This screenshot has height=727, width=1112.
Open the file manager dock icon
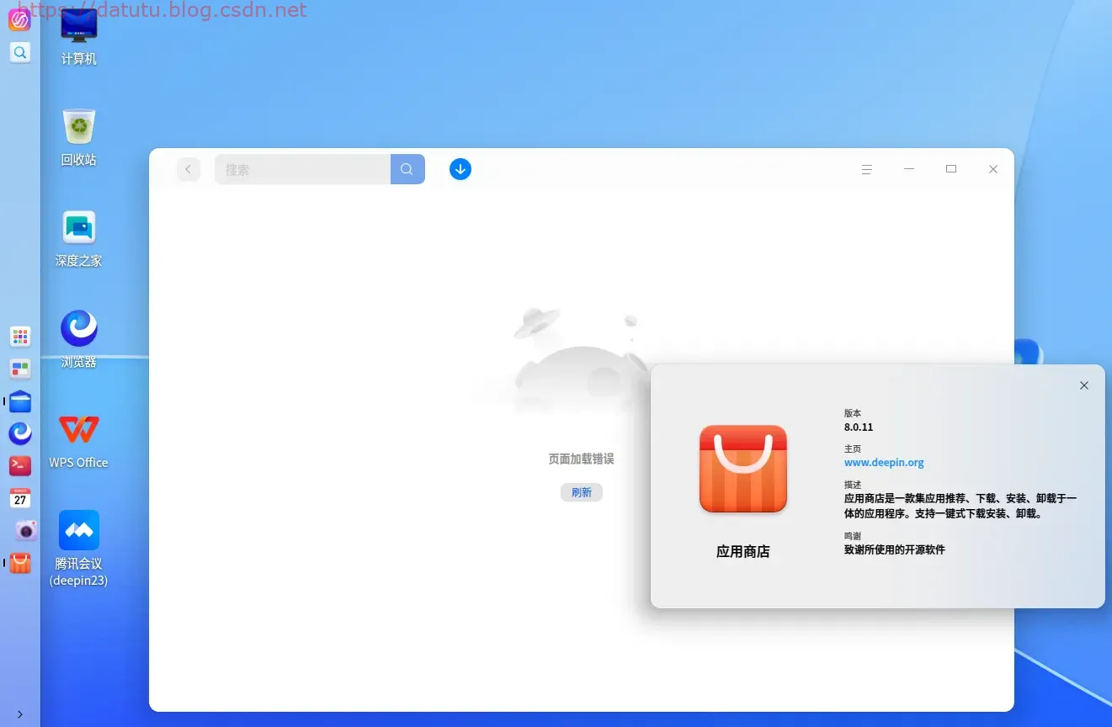click(20, 401)
